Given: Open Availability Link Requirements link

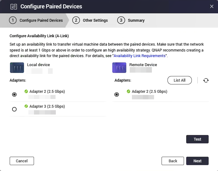Looking at the screenshot, I should click(x=139, y=56).
